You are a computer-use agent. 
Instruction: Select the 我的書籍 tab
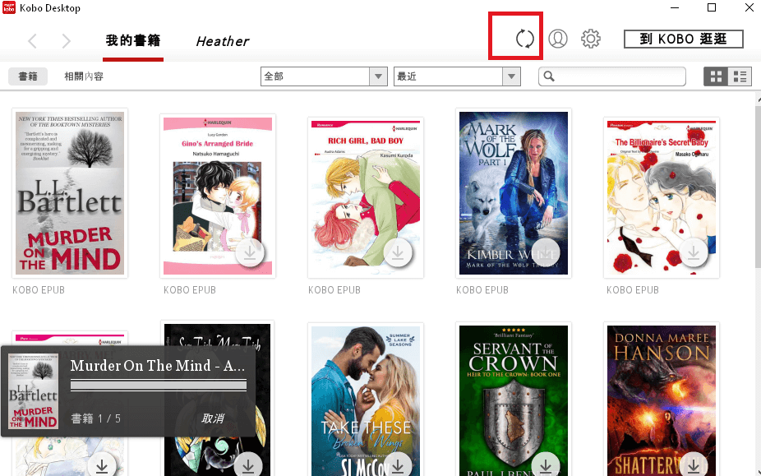(x=133, y=41)
